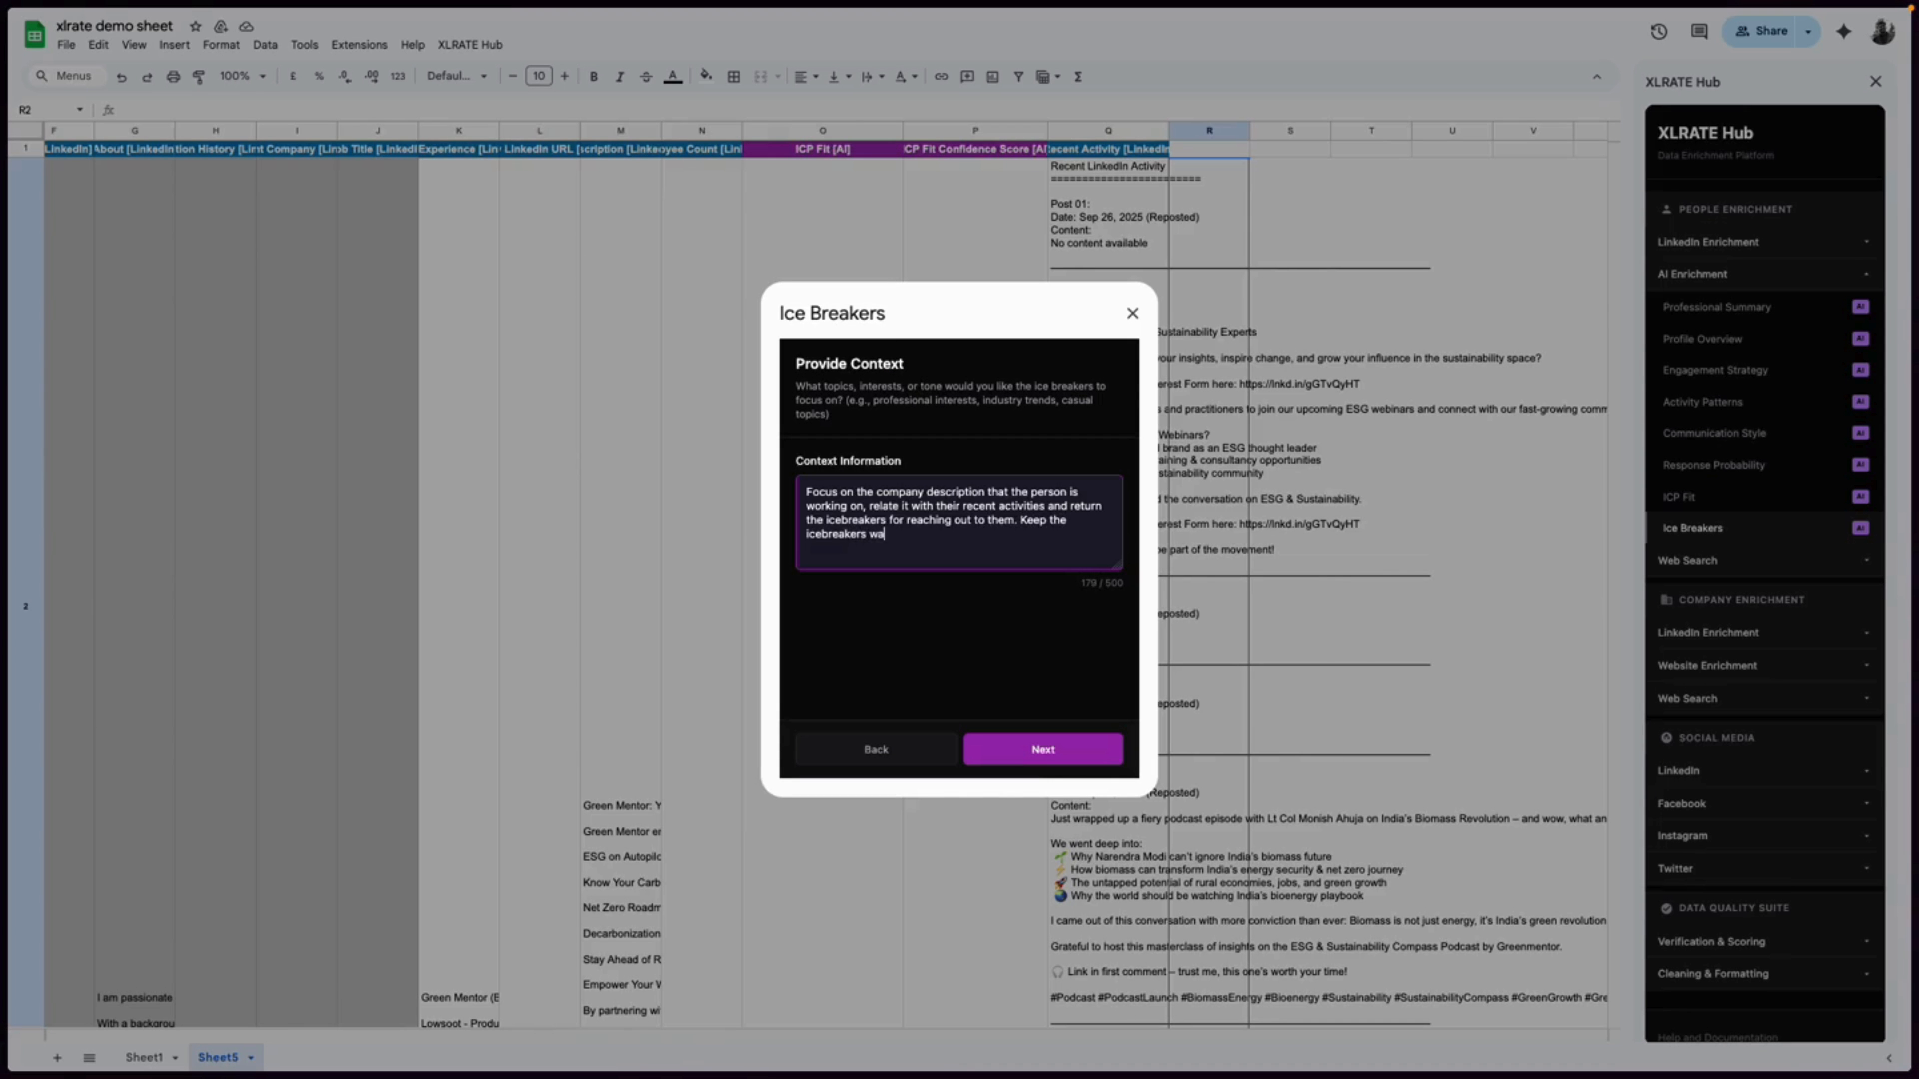Viewport: 1919px width, 1079px height.
Task: Select the paint format tool
Action: point(199,76)
